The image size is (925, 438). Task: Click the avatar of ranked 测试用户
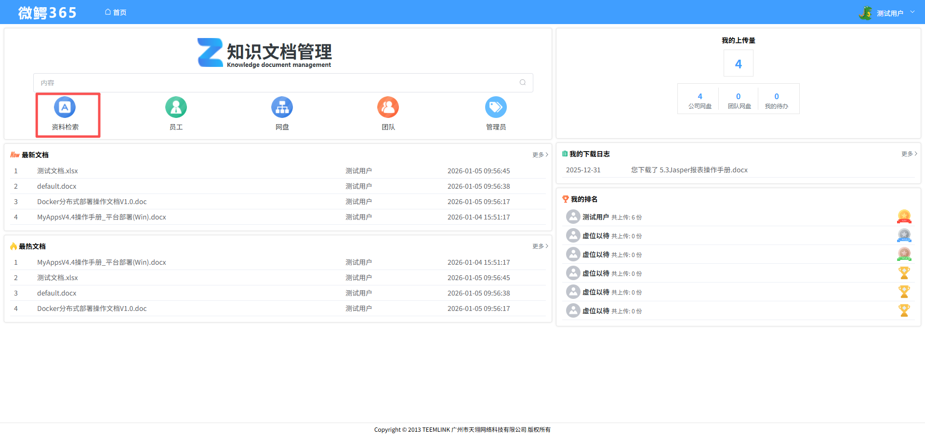[573, 217]
